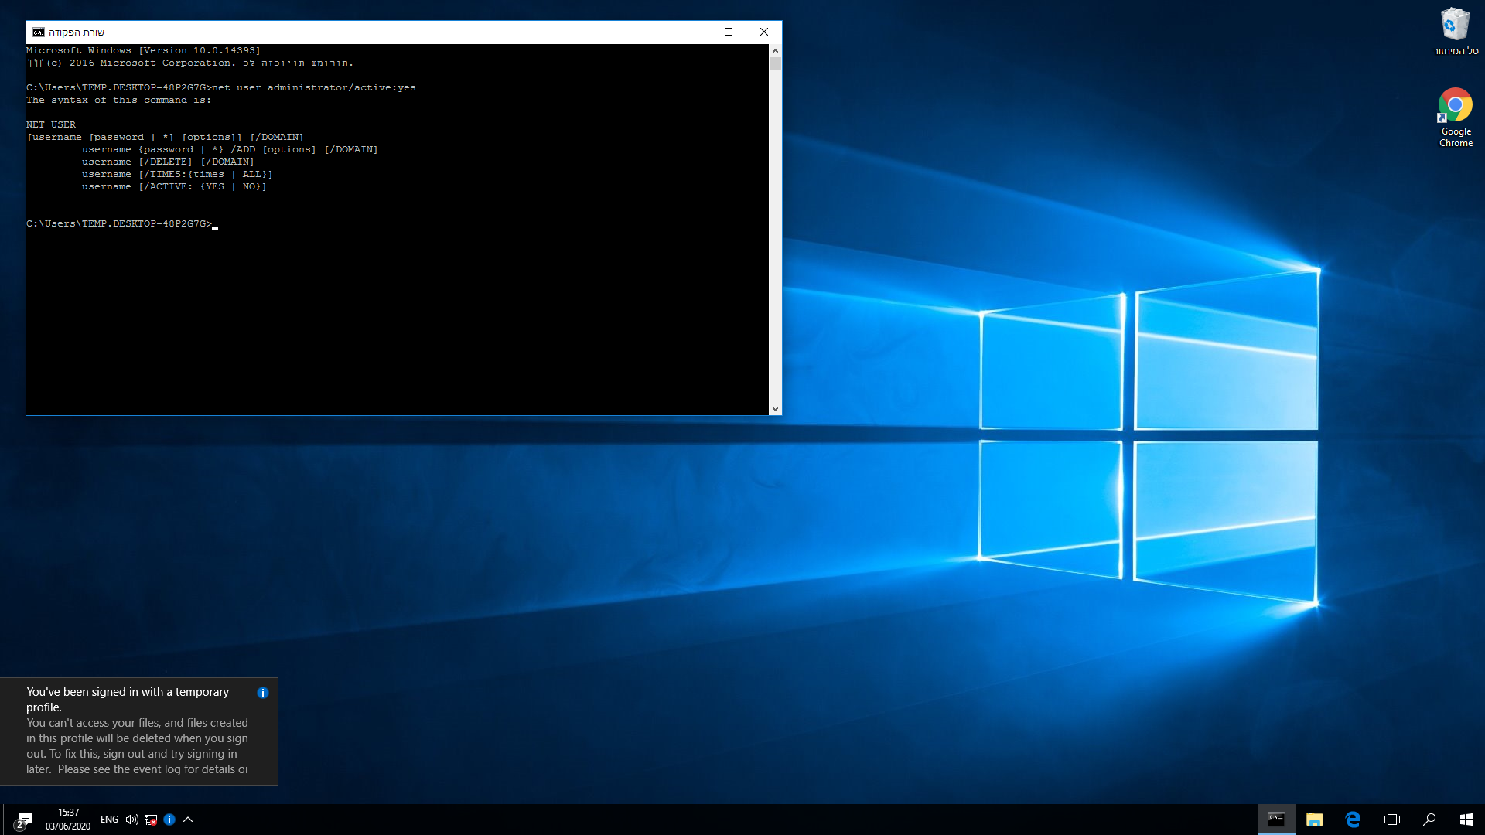The width and height of the screenshot is (1485, 835).
Task: Maximize the Command Prompt window
Action: click(729, 32)
